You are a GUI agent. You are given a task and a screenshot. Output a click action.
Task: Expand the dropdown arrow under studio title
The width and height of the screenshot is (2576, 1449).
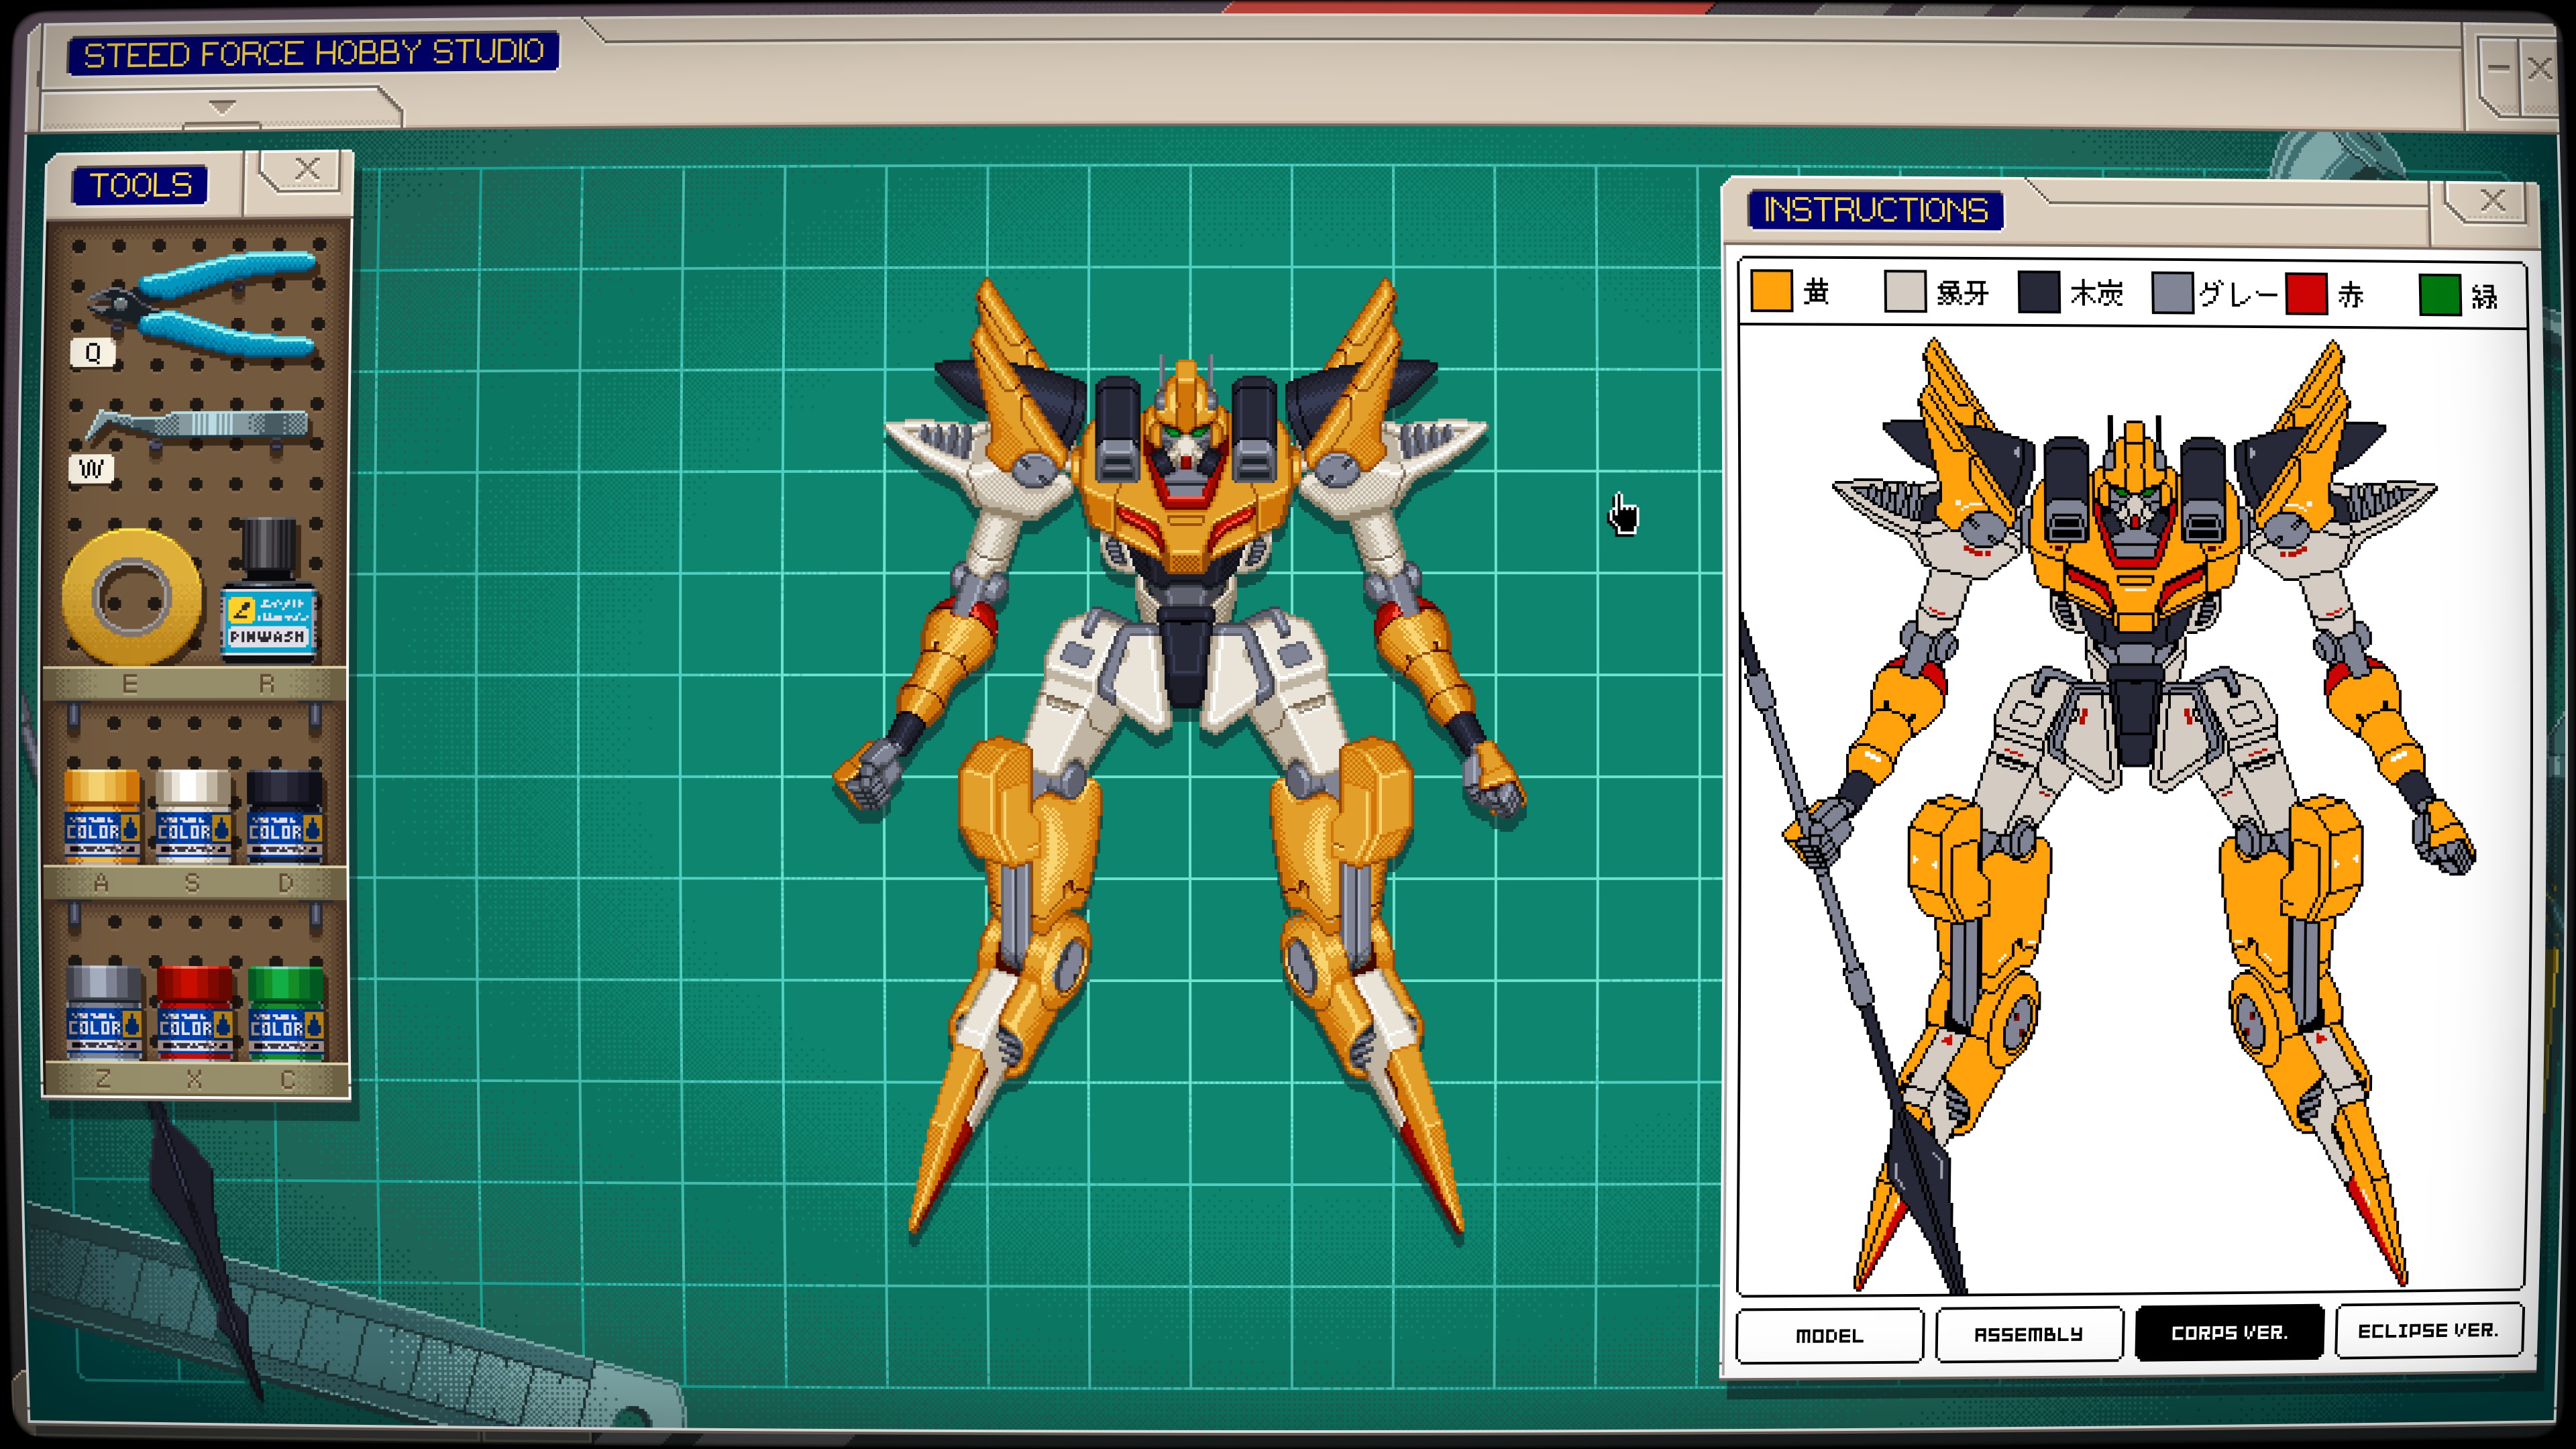(x=222, y=106)
